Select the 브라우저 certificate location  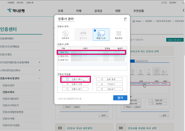[66, 35]
